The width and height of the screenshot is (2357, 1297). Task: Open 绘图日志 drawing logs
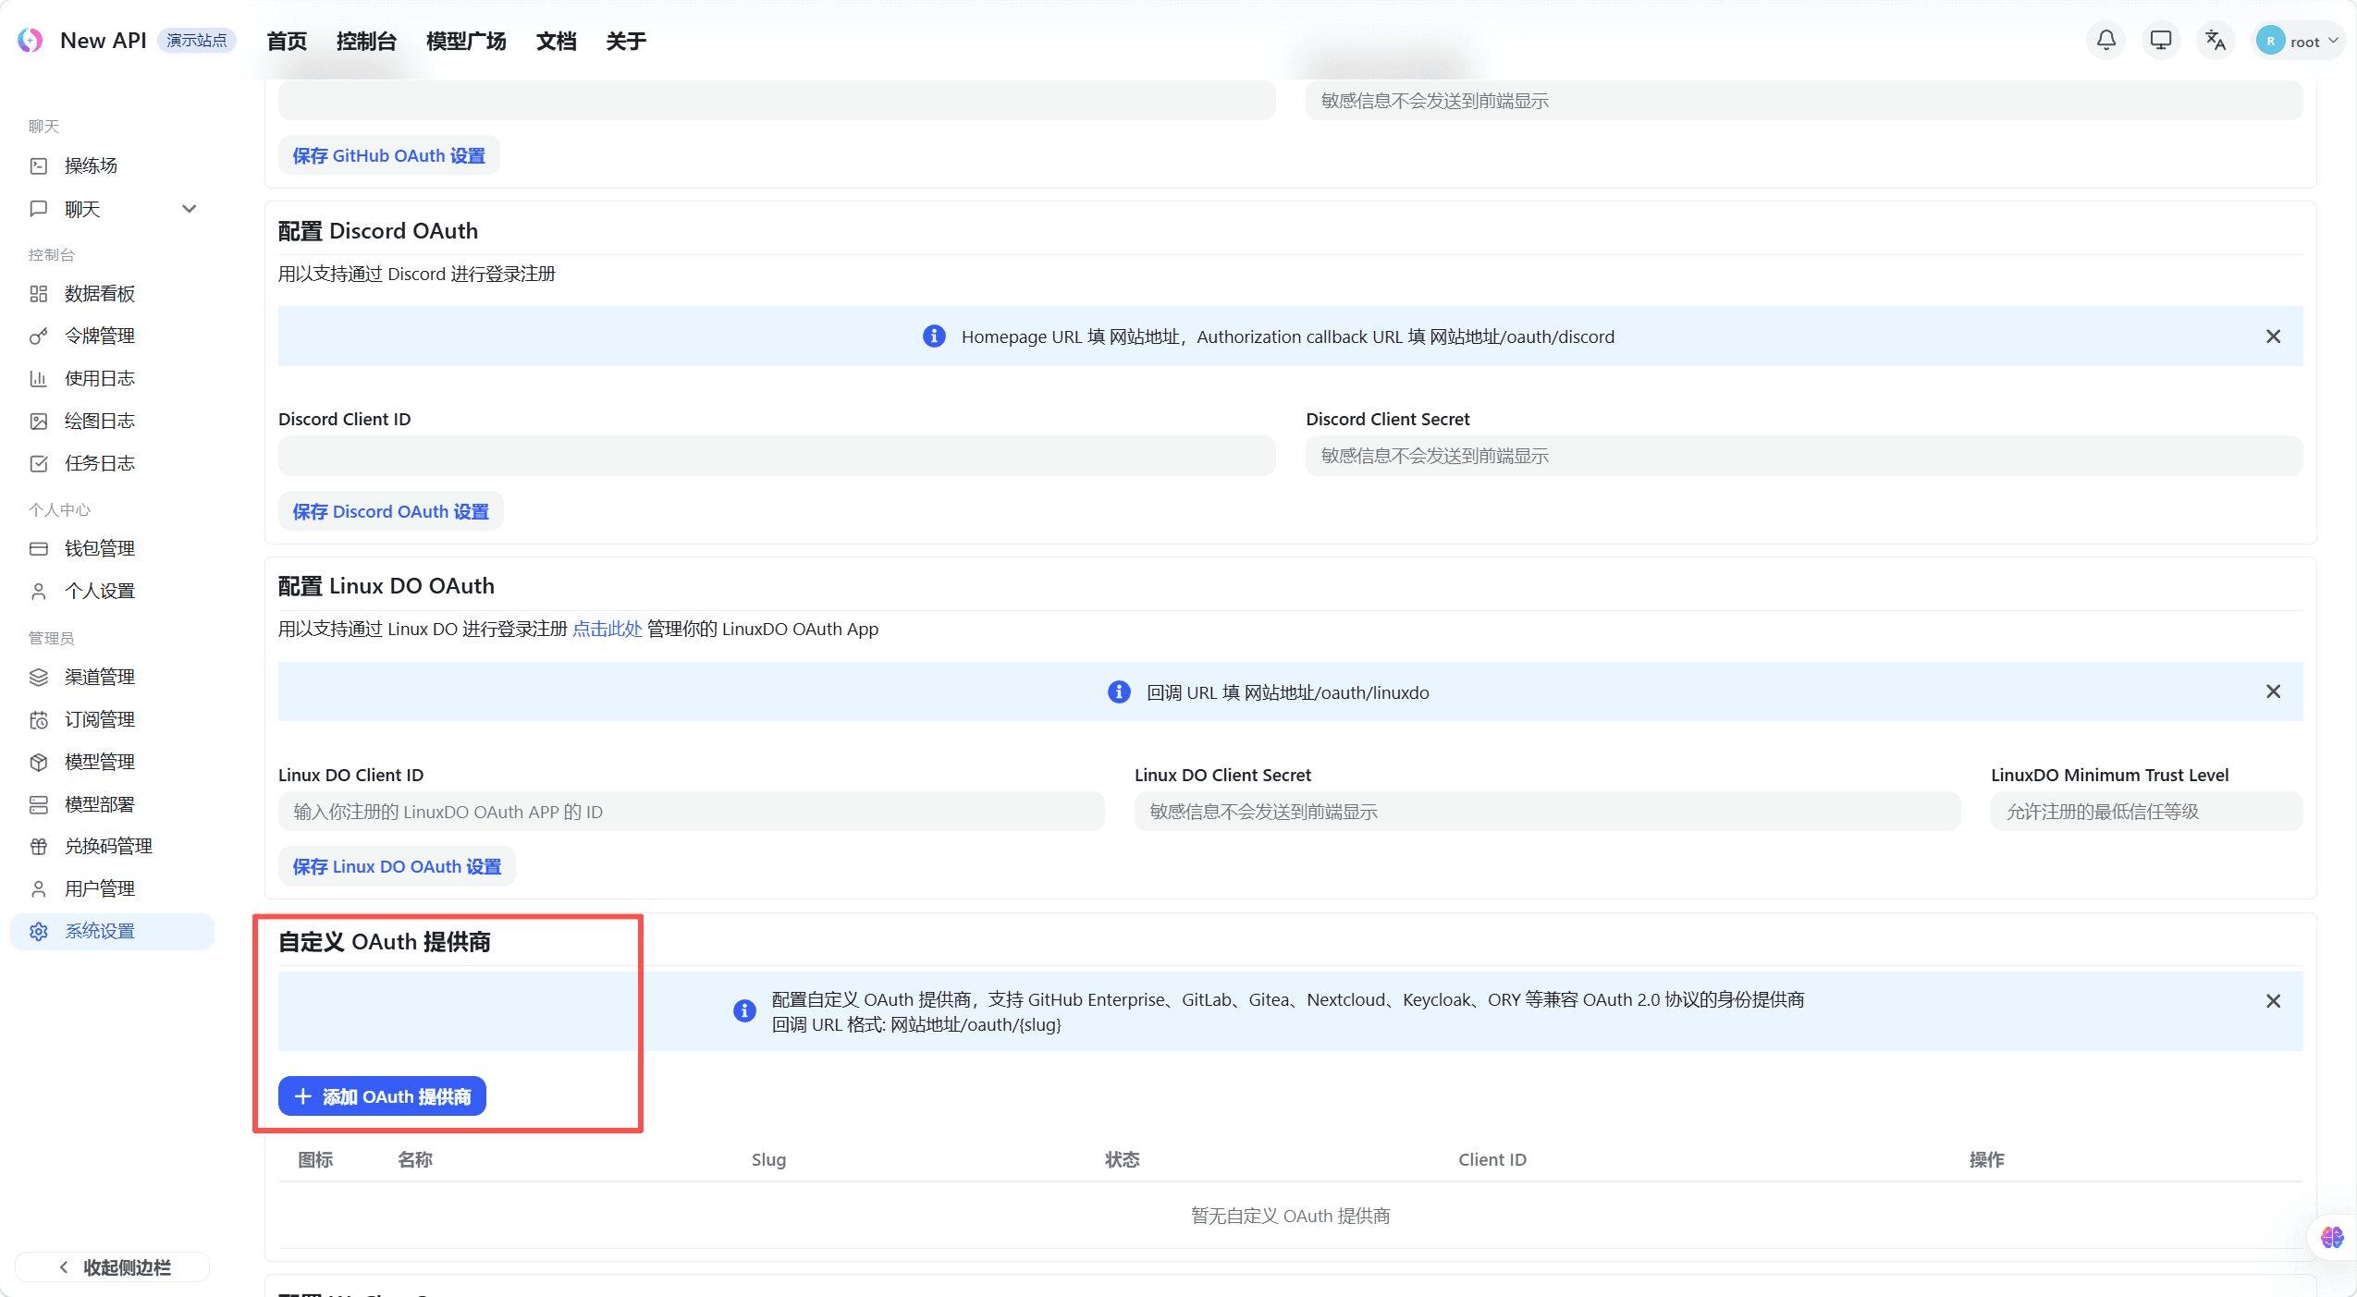tap(98, 421)
